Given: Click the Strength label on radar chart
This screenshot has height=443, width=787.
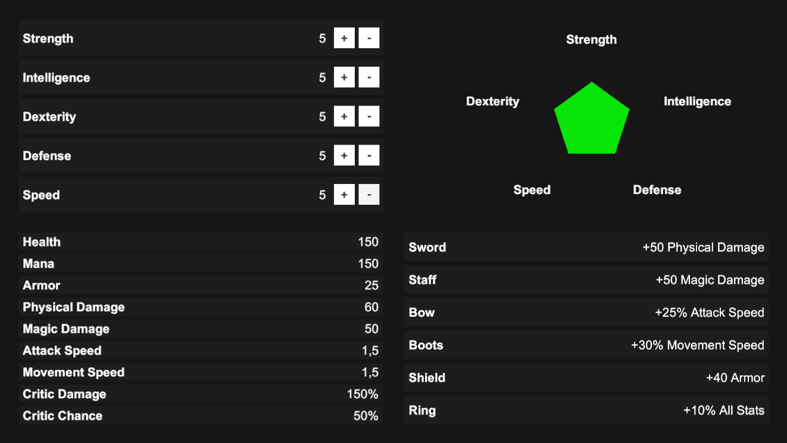Looking at the screenshot, I should 591,39.
